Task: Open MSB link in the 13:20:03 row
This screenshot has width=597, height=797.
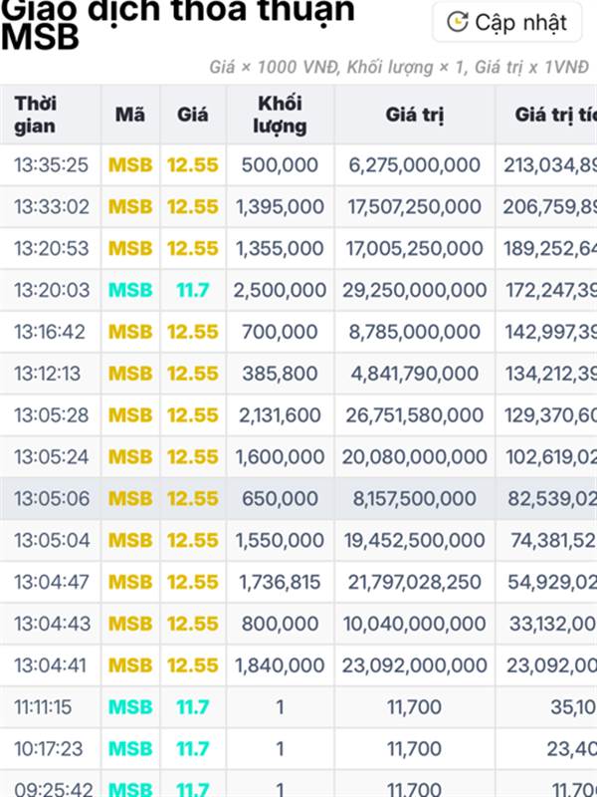Action: click(130, 290)
